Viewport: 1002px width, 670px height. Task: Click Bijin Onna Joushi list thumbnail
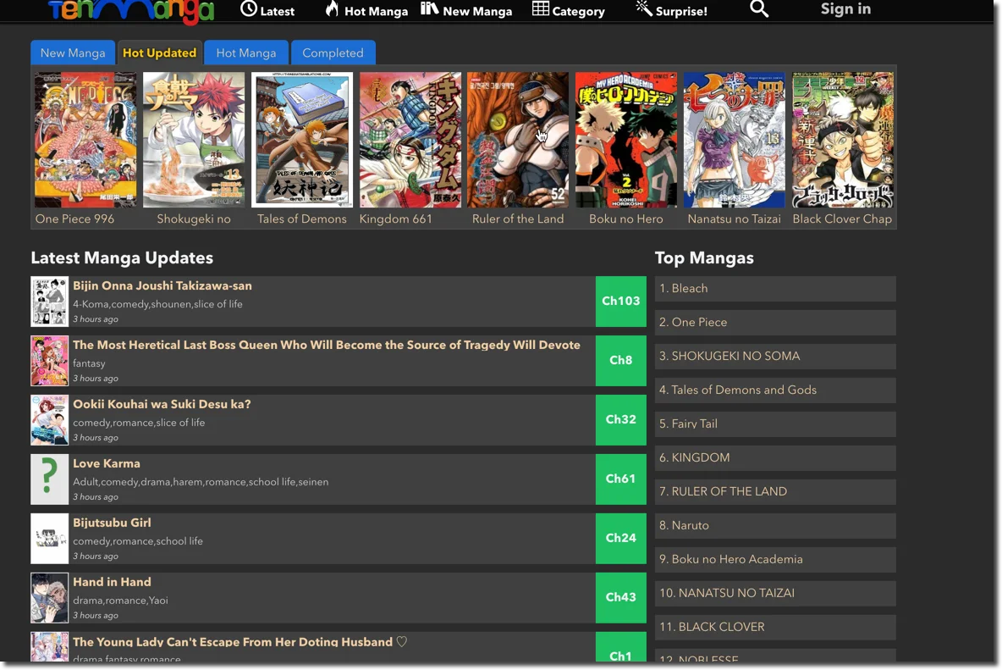pos(49,301)
